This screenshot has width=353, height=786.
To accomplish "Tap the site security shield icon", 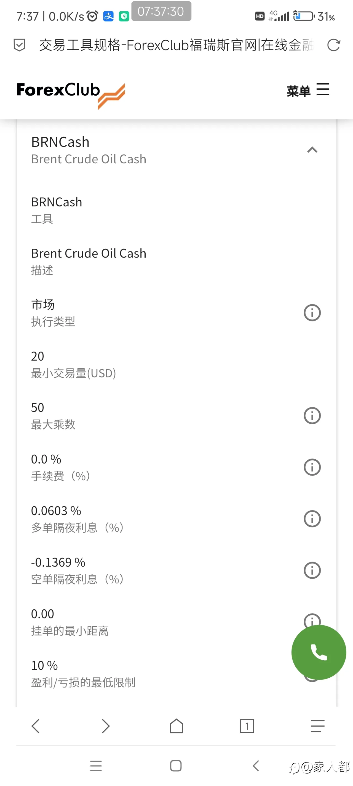I will 19,45.
